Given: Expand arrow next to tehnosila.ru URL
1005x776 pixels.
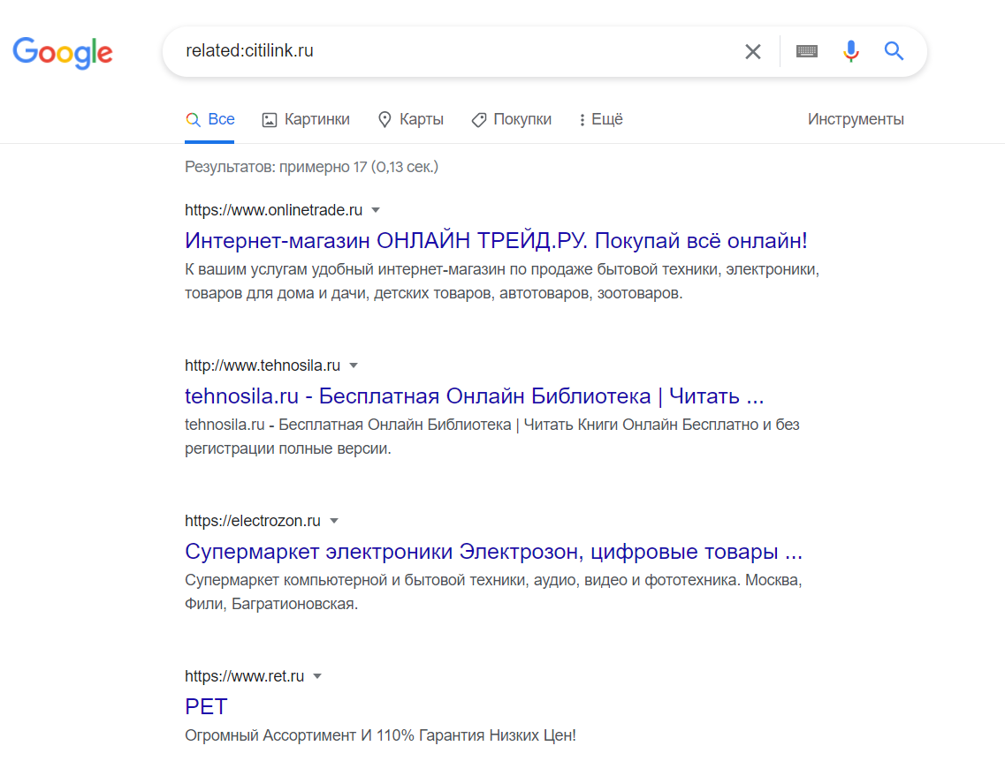Looking at the screenshot, I should [x=354, y=365].
